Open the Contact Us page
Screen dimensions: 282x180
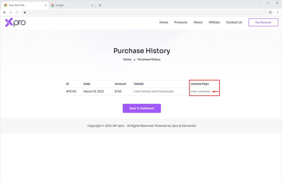point(234,23)
